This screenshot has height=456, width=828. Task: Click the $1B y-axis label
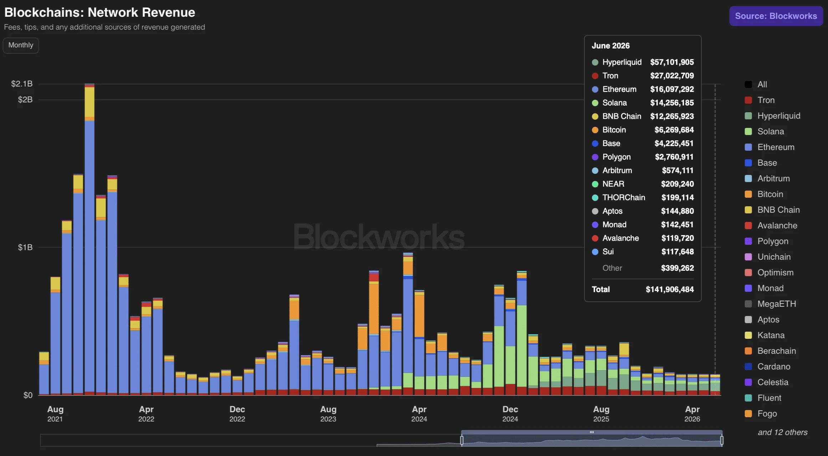(25, 247)
